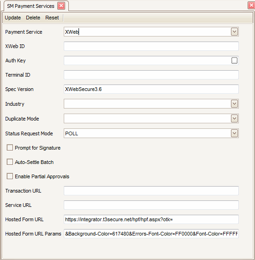The image size is (255, 260).
Task: Click the Status Request Mode label
Action: (29, 133)
